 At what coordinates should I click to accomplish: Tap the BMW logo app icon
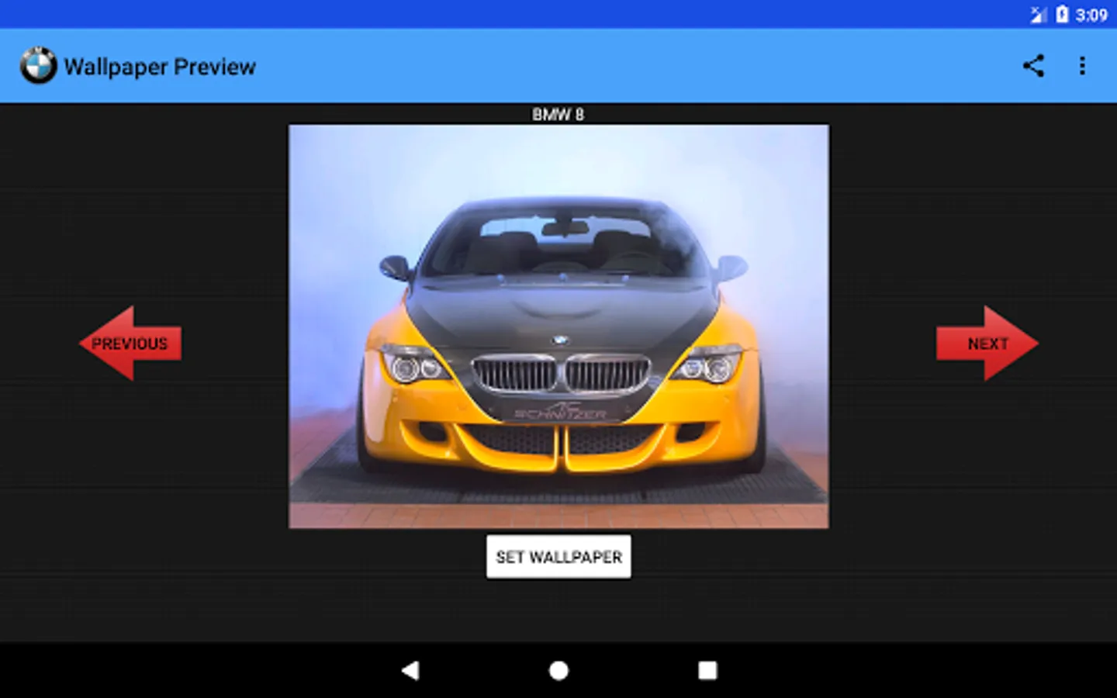(38, 66)
